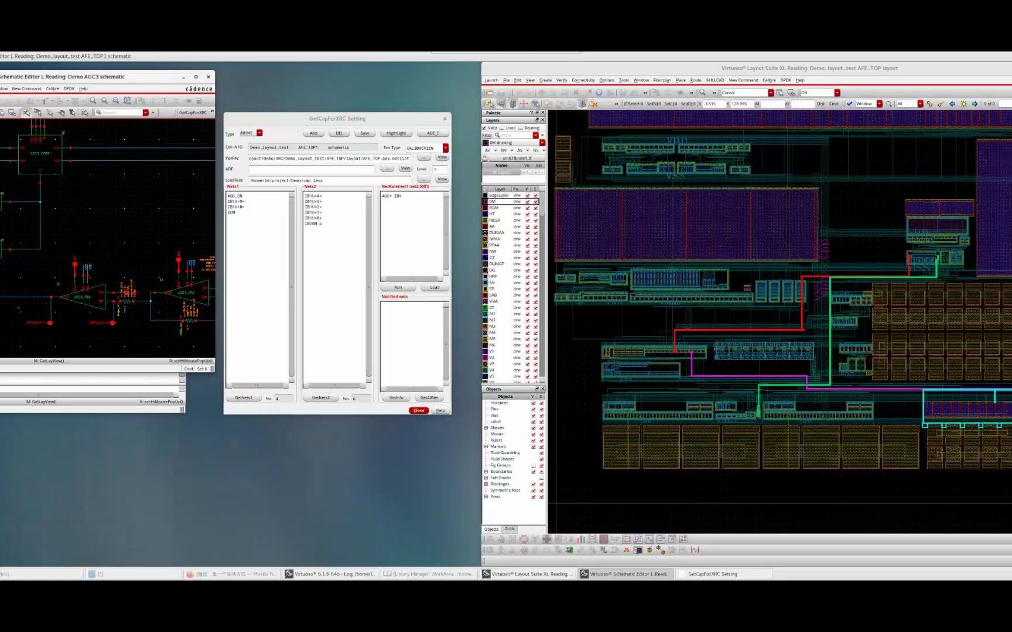Expand the Markers tree node in Objects
The image size is (1012, 632).
pyautogui.click(x=486, y=446)
